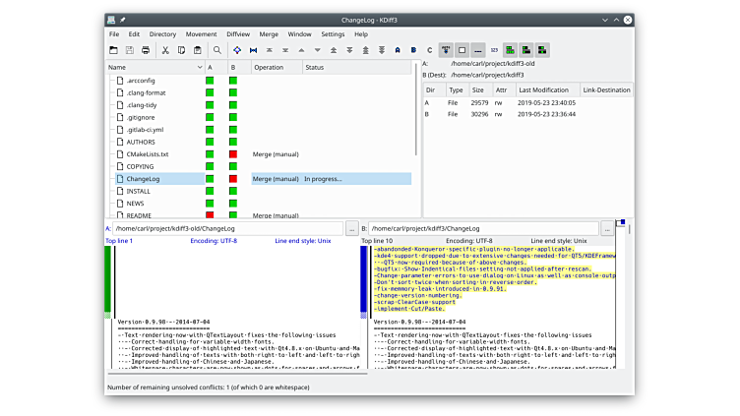This screenshot has height=416, width=740.
Task: Click the Operation column header
Action: tap(268, 67)
